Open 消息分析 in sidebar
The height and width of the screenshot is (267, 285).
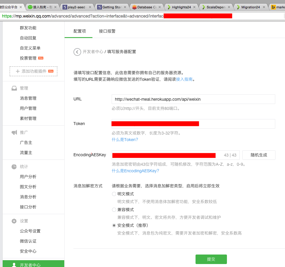pos(28,197)
